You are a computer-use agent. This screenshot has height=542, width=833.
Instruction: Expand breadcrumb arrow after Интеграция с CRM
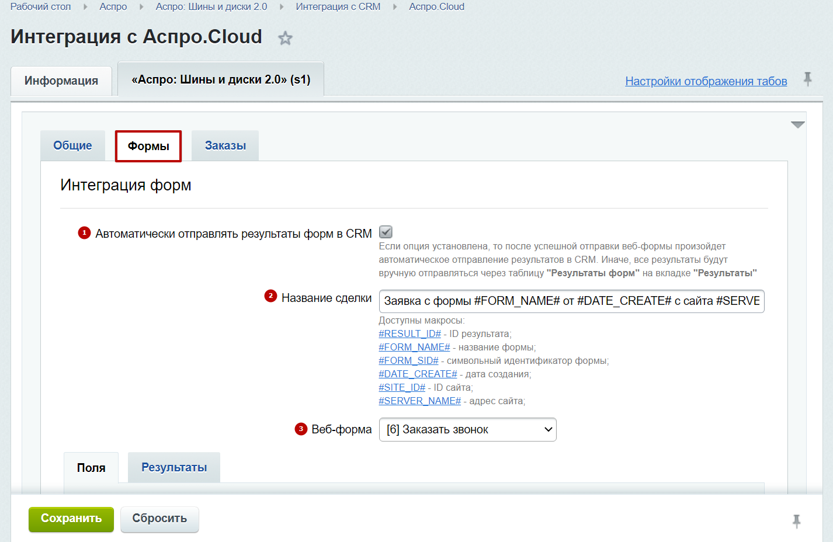coord(395,7)
